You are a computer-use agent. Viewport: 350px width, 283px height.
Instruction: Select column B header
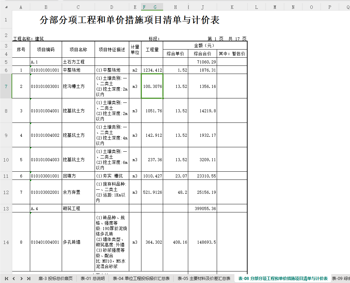tap(46, 7)
